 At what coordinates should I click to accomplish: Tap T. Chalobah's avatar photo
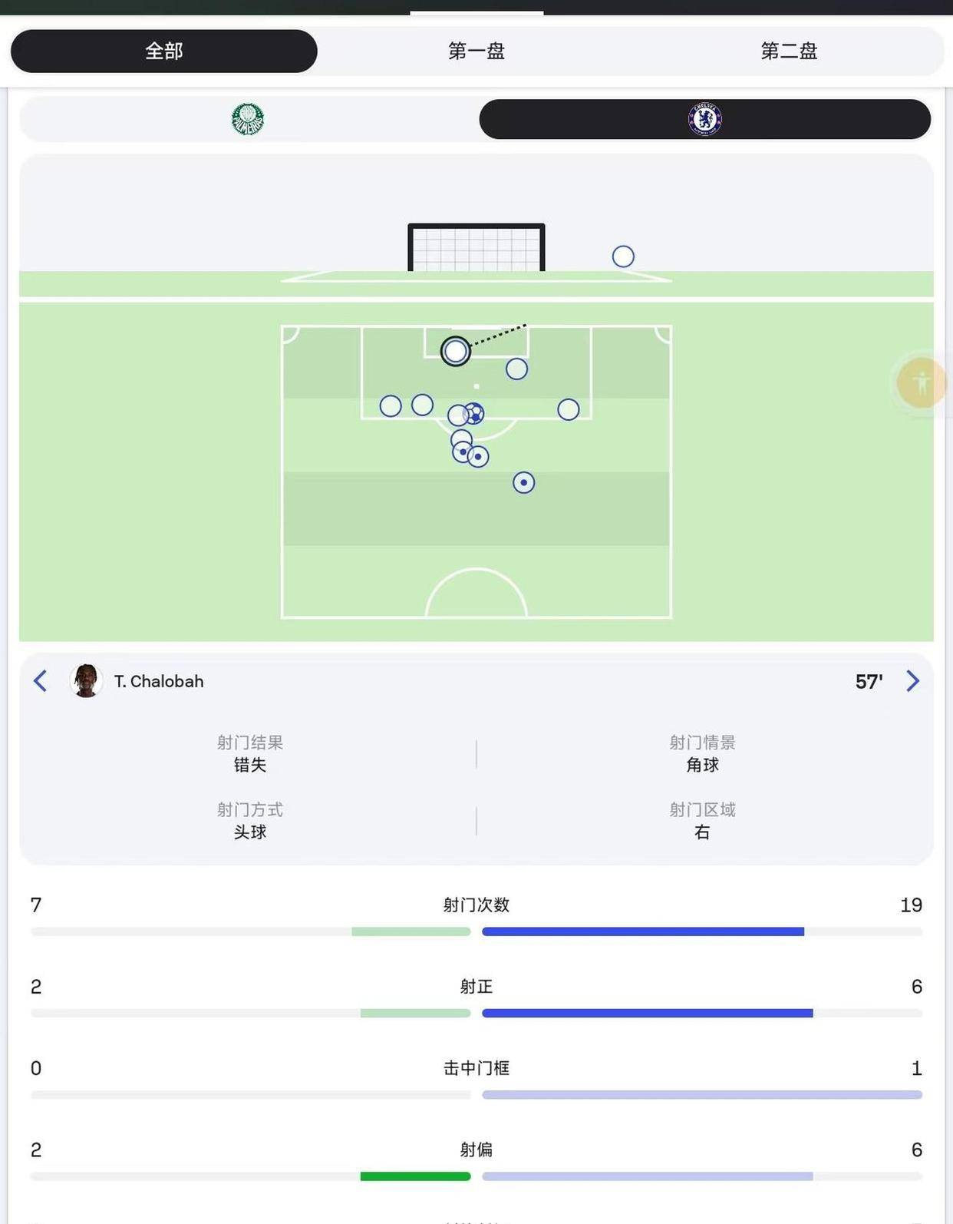point(86,681)
